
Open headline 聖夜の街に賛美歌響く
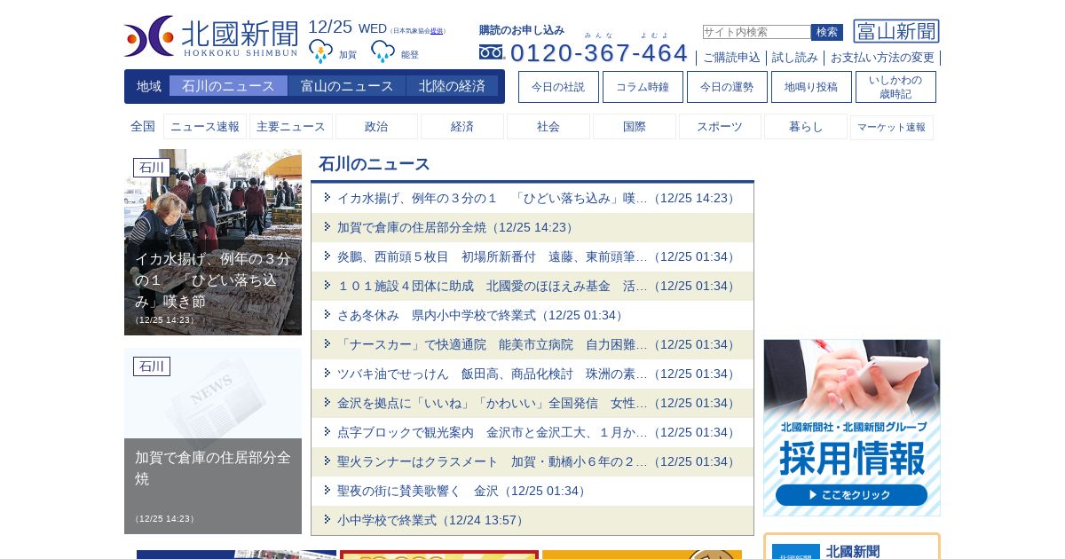click(x=532, y=491)
